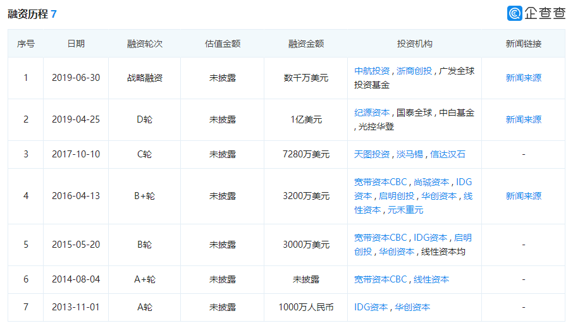Open the 浙商创投 investor link
The width and height of the screenshot is (573, 328).
coord(414,71)
